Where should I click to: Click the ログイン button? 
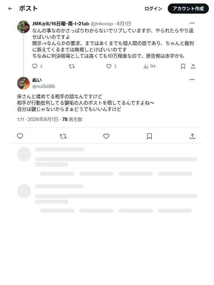coord(153,9)
